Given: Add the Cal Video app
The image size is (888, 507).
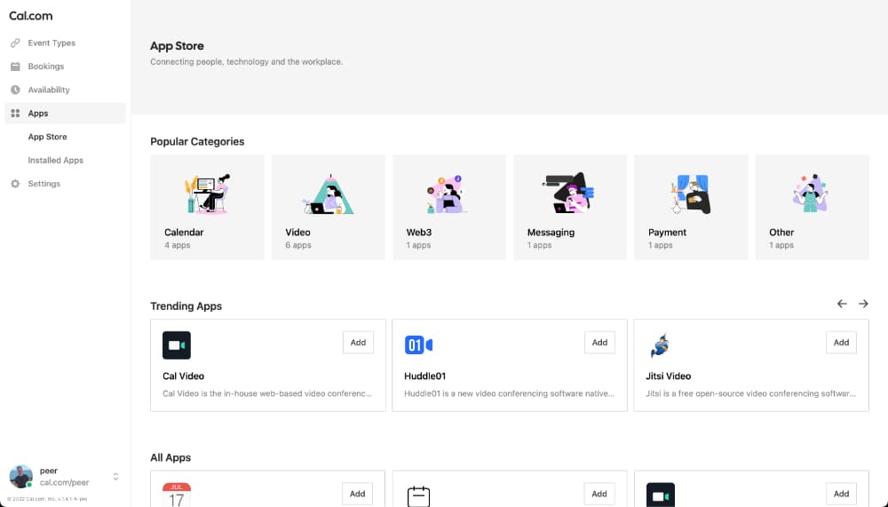Looking at the screenshot, I should click(x=358, y=342).
